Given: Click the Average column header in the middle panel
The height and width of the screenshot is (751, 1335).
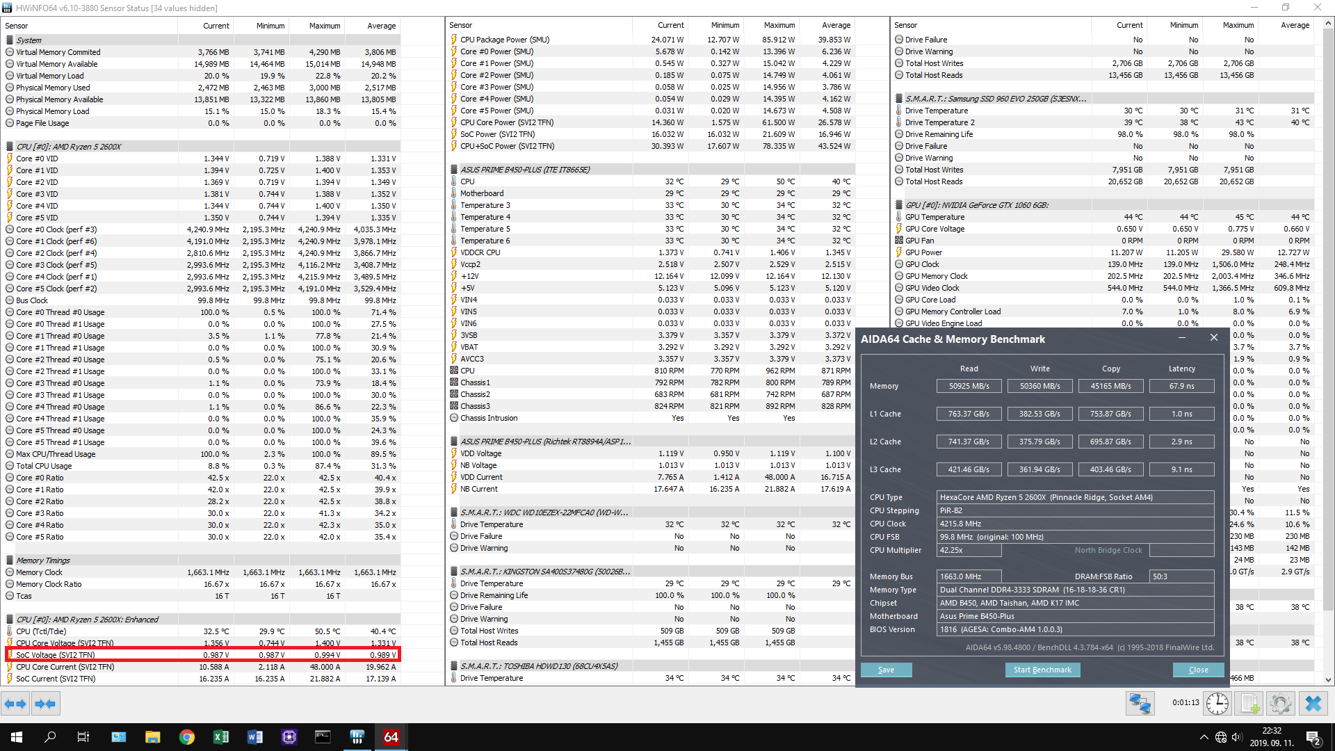Looking at the screenshot, I should (827, 25).
